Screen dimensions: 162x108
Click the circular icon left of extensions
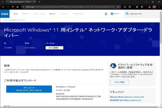click(125, 7)
